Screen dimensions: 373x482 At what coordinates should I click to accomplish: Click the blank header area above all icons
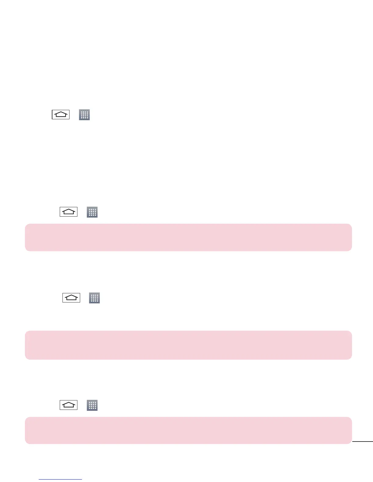coord(187,52)
